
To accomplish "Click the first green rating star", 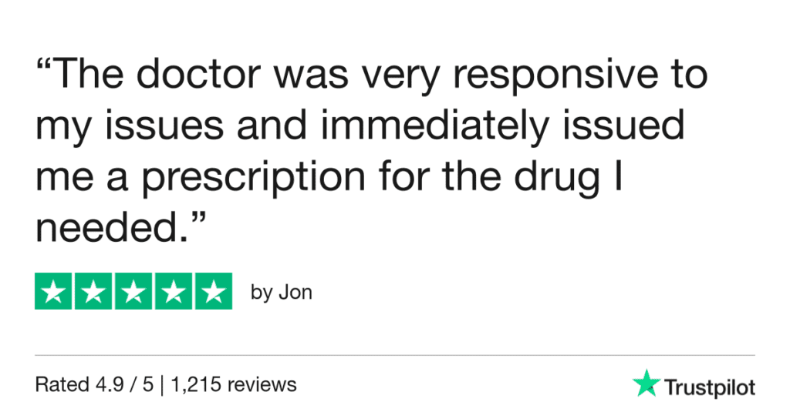I will (53, 291).
